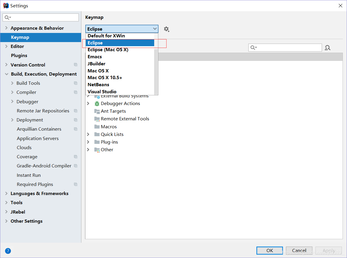Choose Mac OS X 10.5+ keymap
The height and width of the screenshot is (258, 347).
[120, 78]
